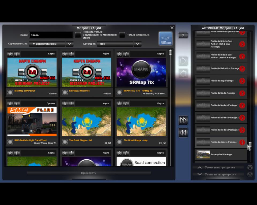Click Увеличить приоритет button
Screen dimensions: 257x205
click(218, 167)
